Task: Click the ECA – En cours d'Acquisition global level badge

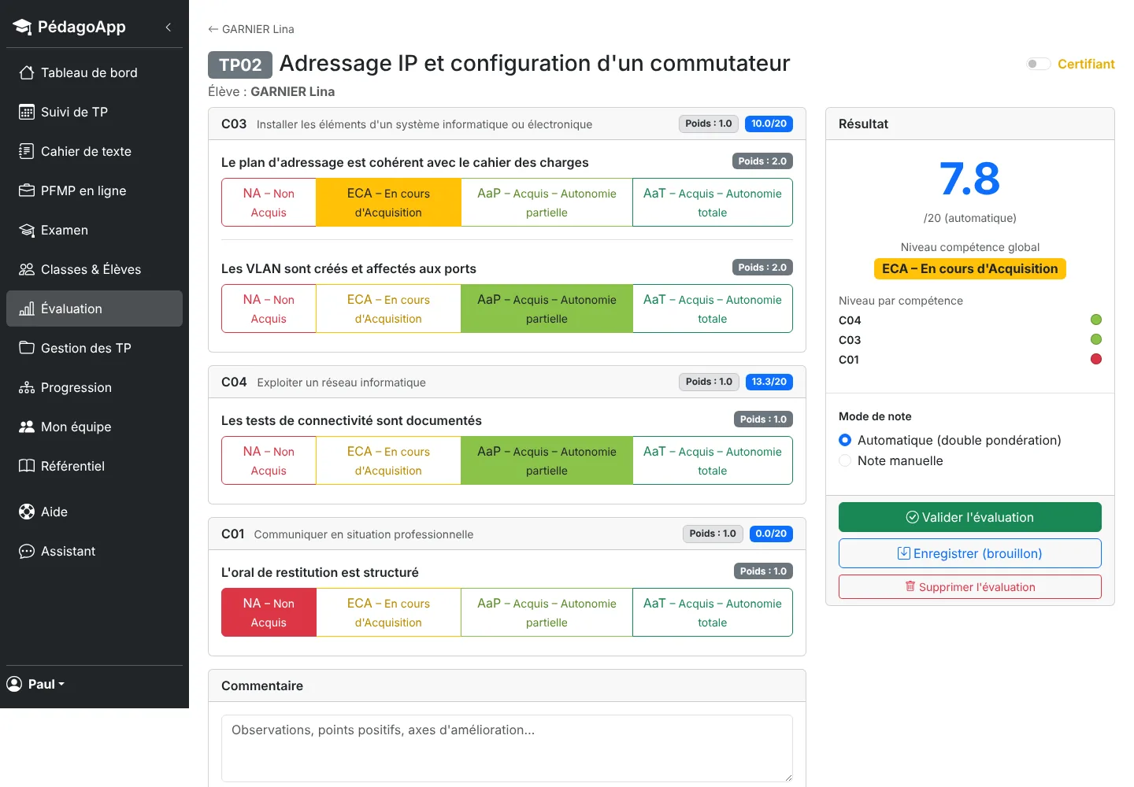Action: click(970, 269)
